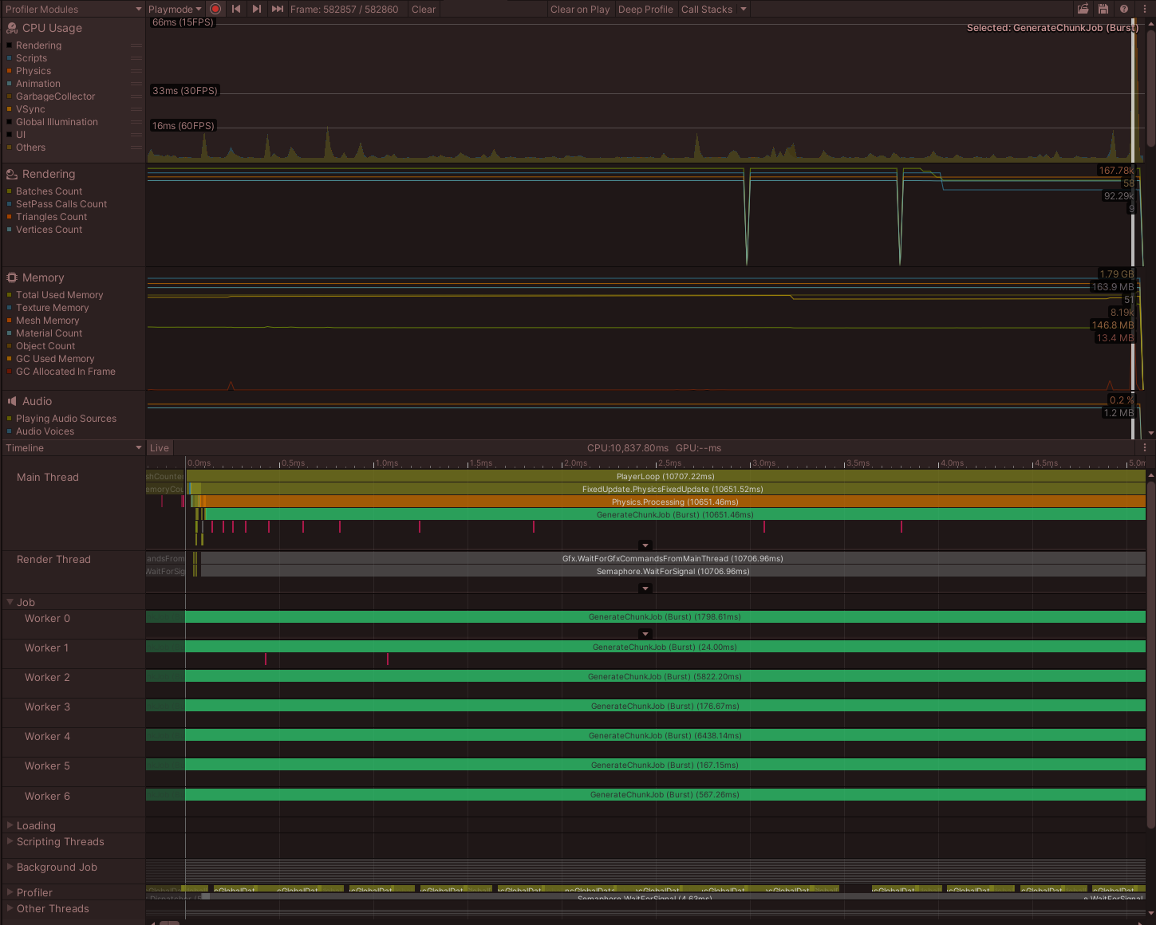Expand the Background Job group
The image size is (1156, 925).
[10, 867]
